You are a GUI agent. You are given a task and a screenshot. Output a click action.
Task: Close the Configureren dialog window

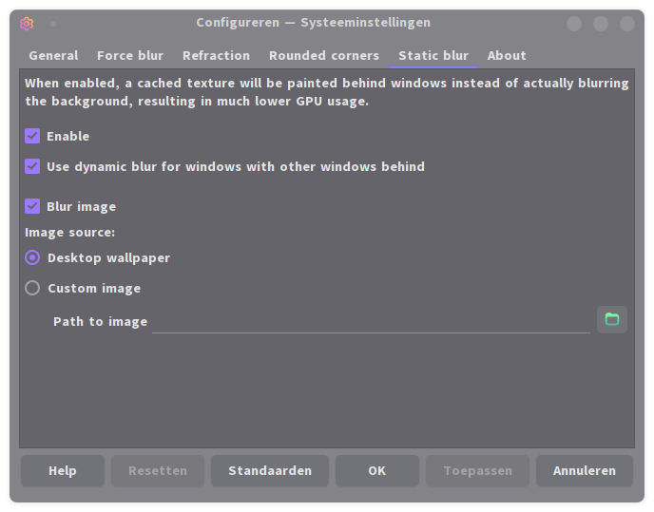pos(626,23)
